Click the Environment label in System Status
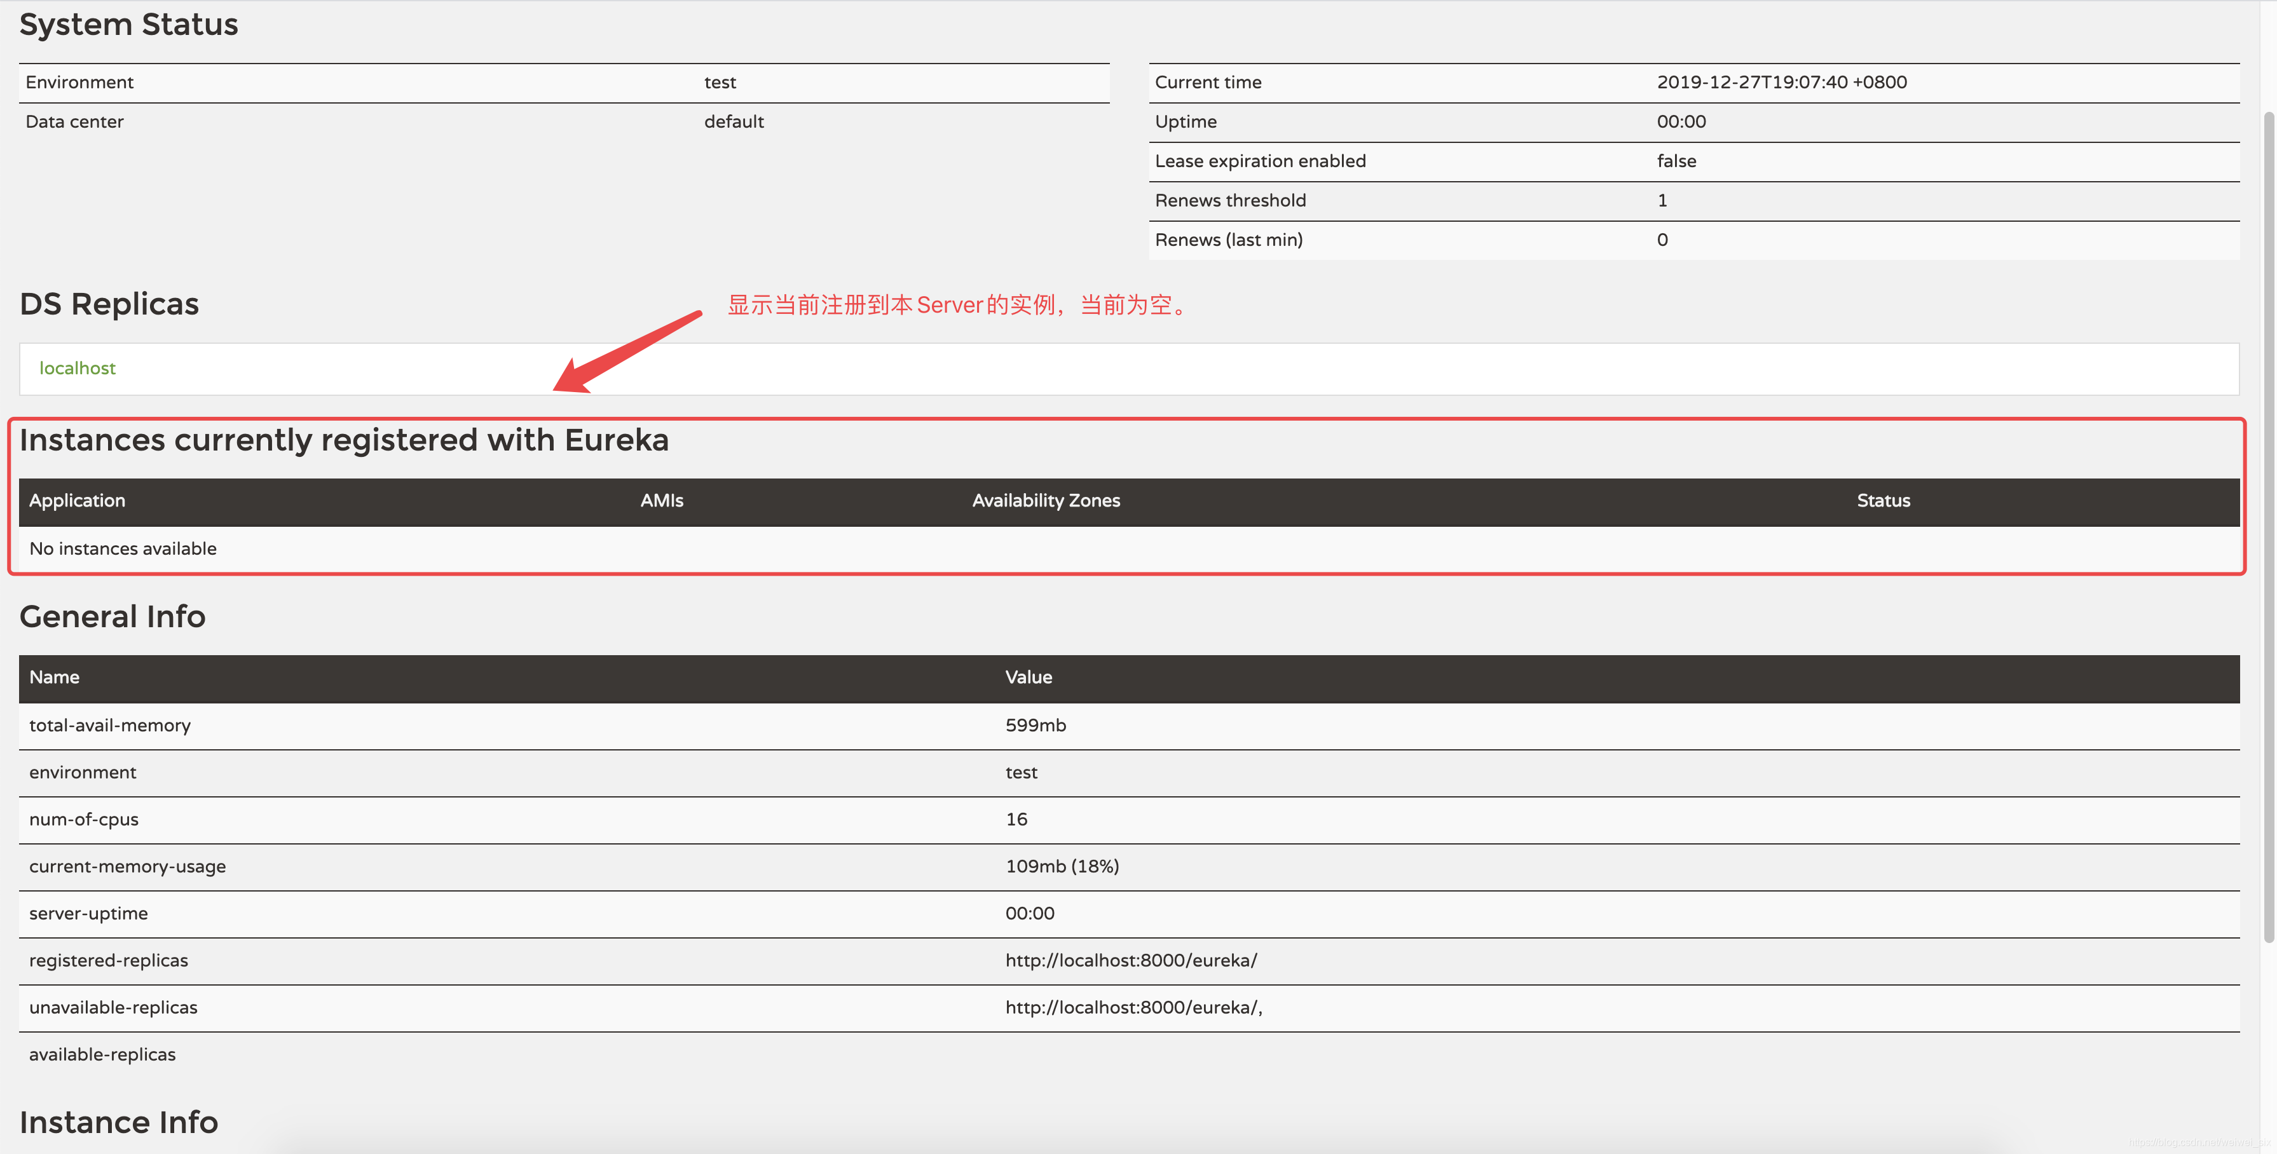This screenshot has width=2277, height=1154. [x=79, y=82]
